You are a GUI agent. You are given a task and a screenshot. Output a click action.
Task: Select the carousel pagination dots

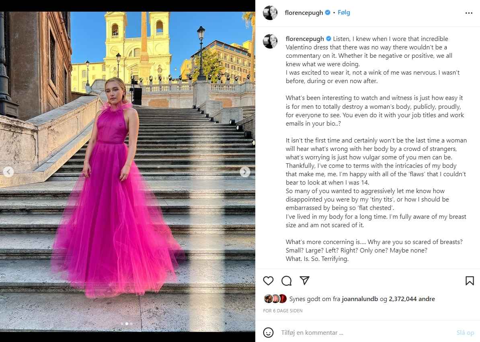point(127,324)
